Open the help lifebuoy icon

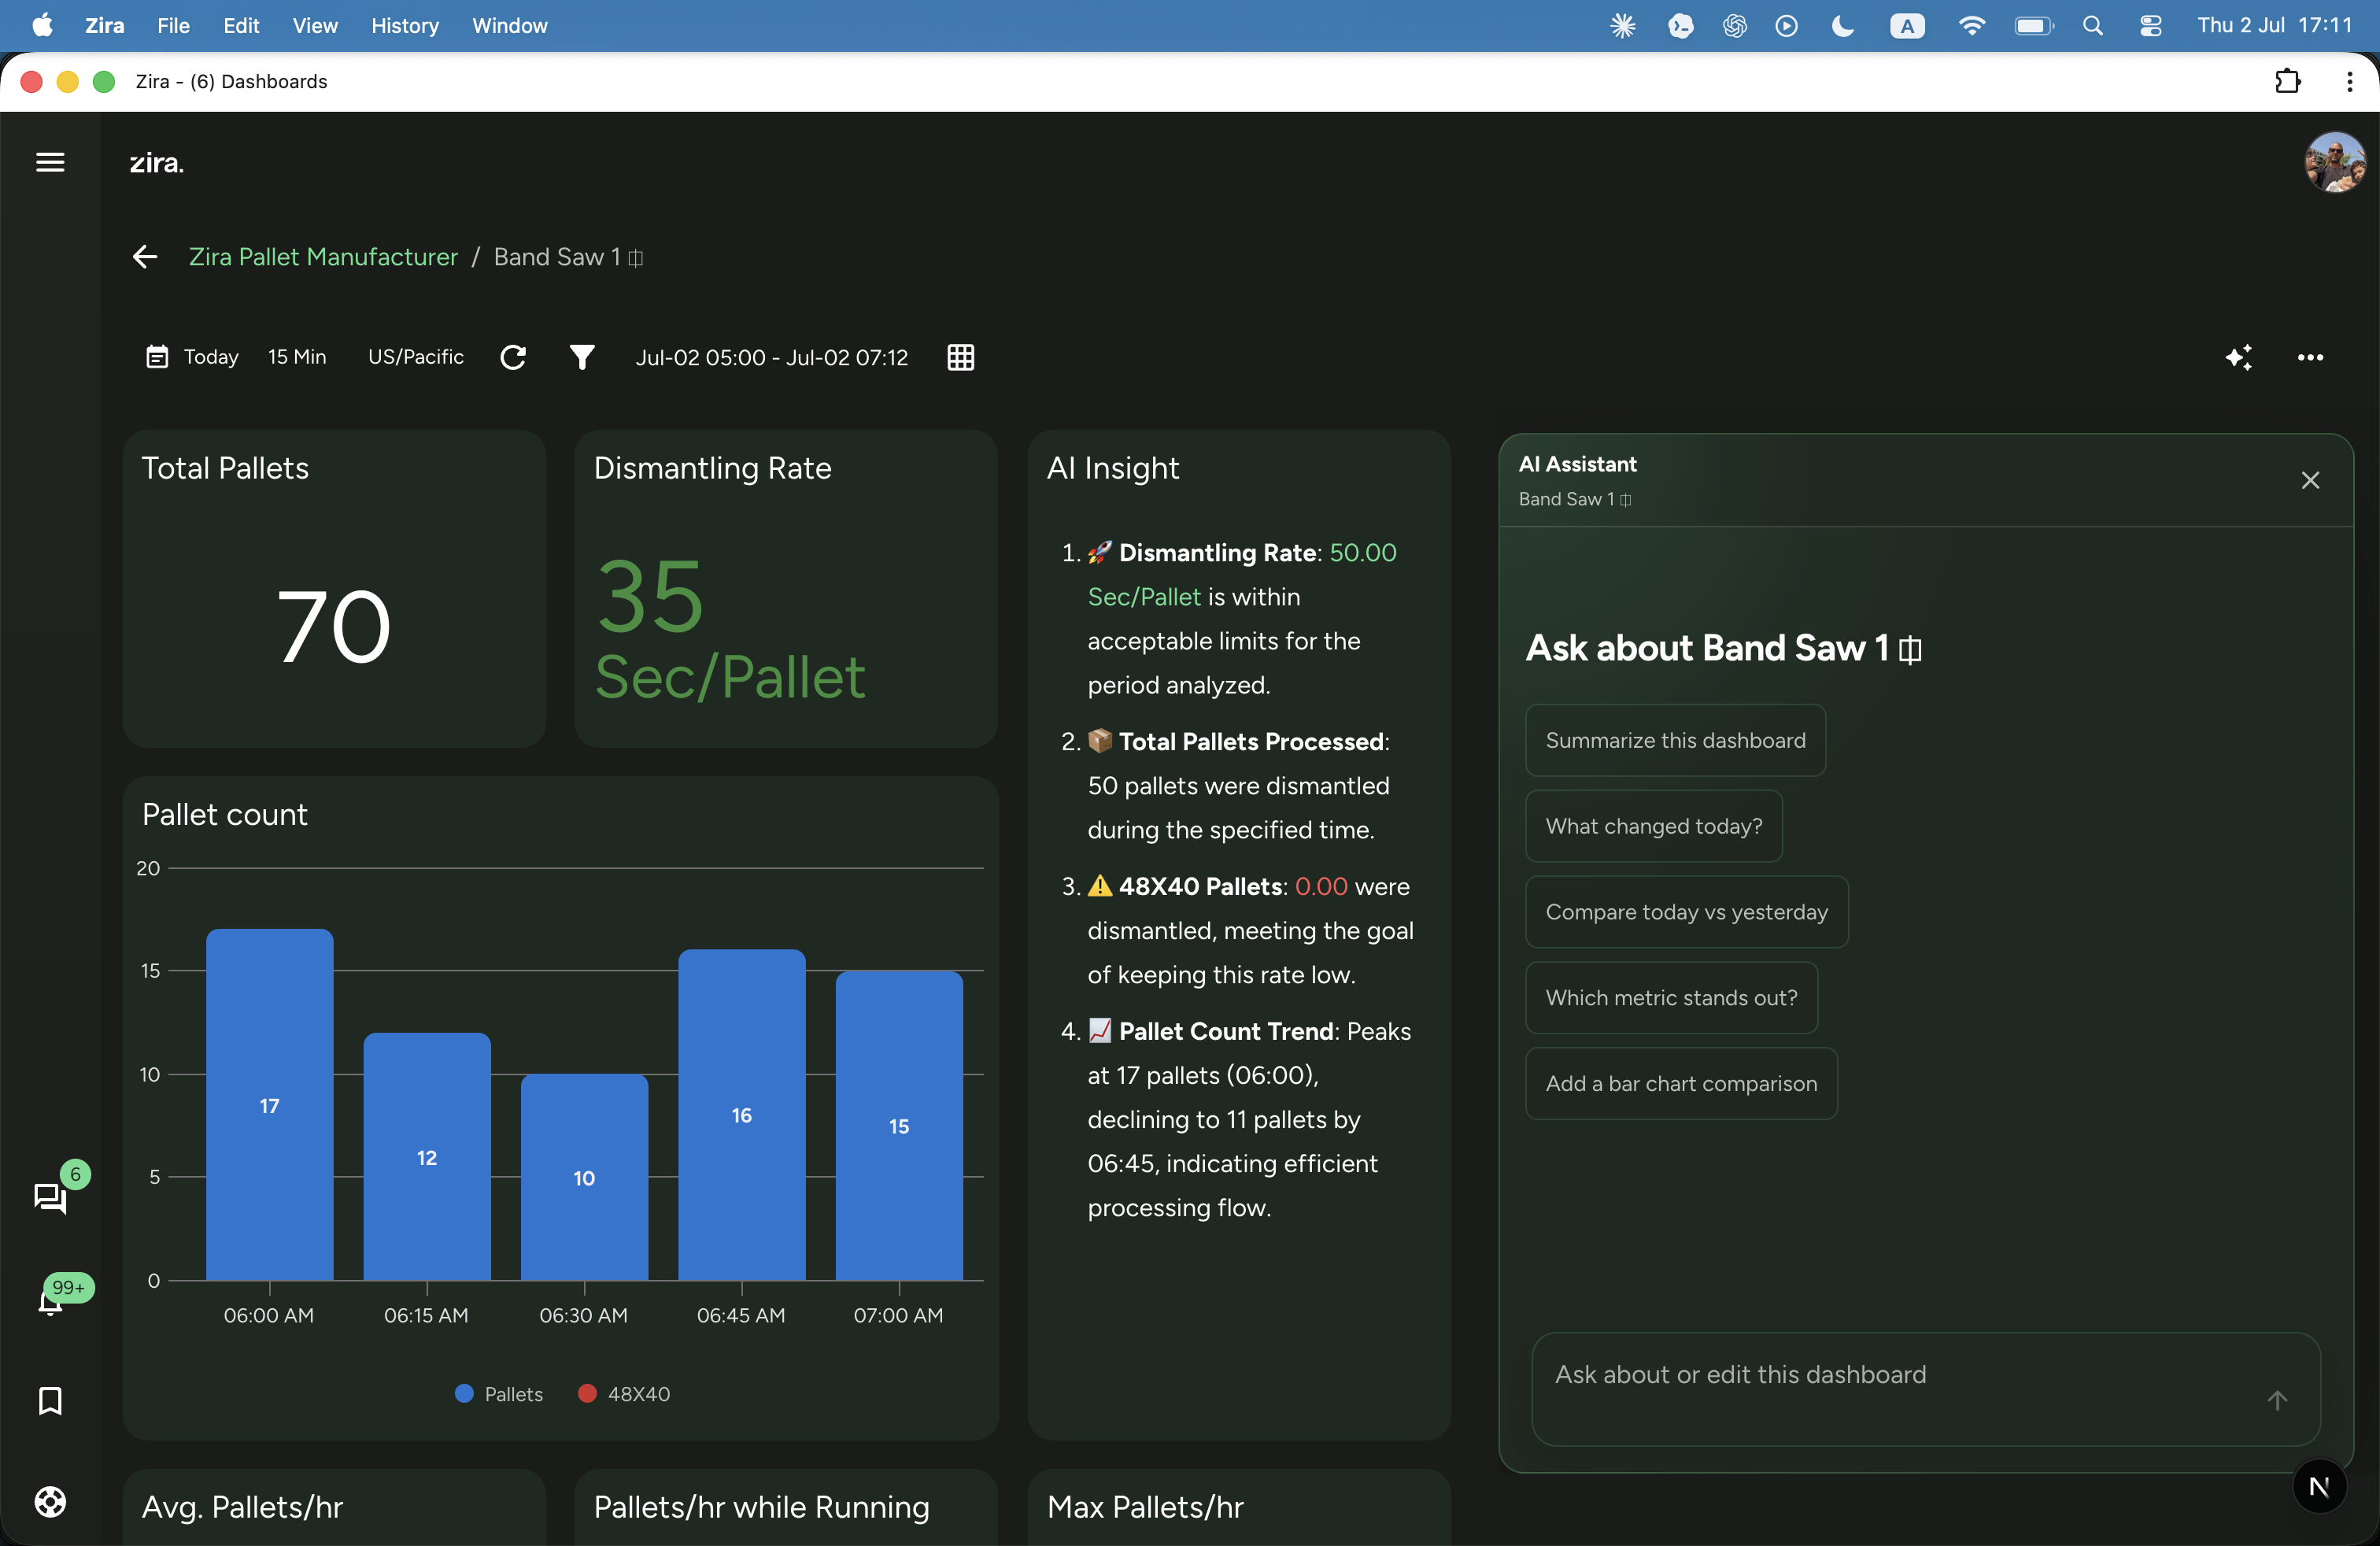pyautogui.click(x=50, y=1502)
